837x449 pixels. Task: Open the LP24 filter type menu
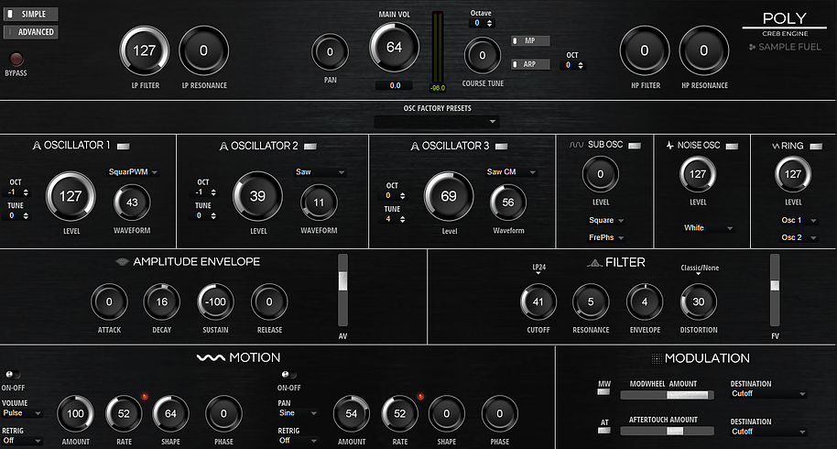click(538, 268)
